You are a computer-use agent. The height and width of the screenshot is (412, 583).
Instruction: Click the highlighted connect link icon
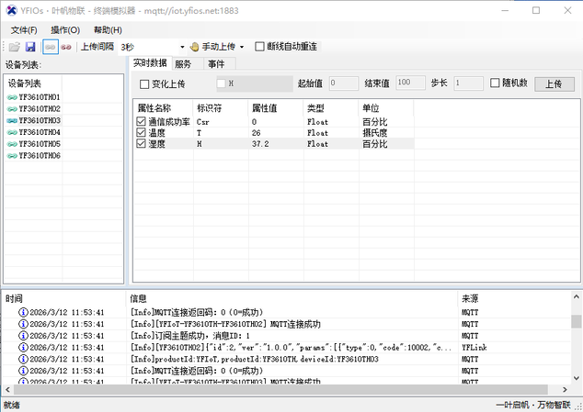(51, 47)
